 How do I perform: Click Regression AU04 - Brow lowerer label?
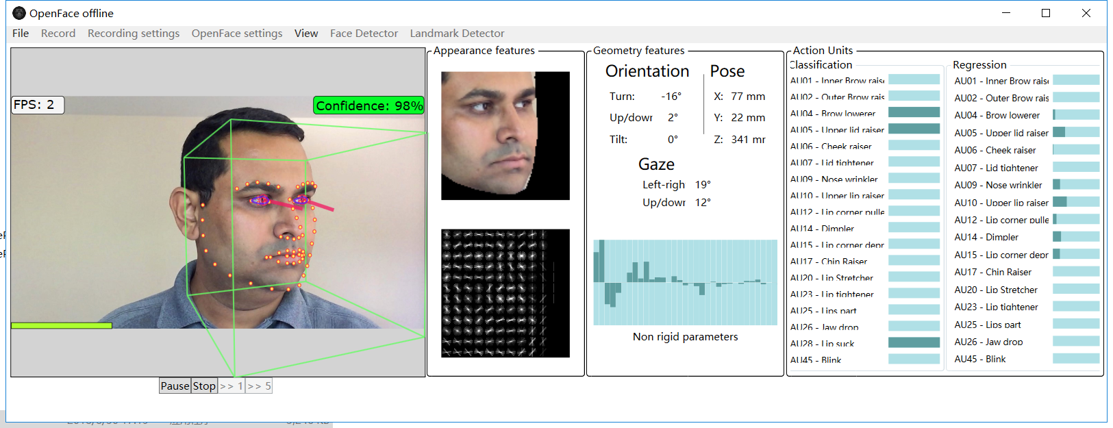point(997,115)
